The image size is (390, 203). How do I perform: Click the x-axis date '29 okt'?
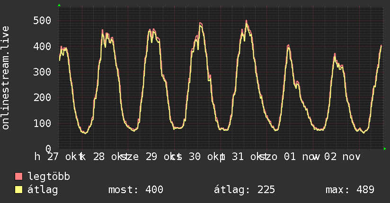pyautogui.click(x=163, y=157)
